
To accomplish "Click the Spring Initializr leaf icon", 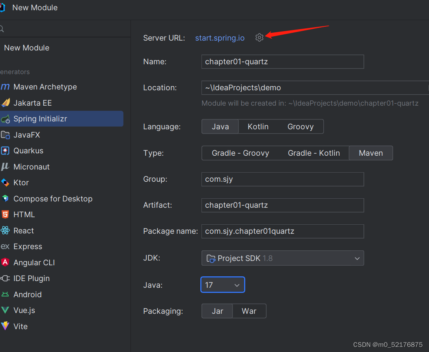I will [x=6, y=119].
